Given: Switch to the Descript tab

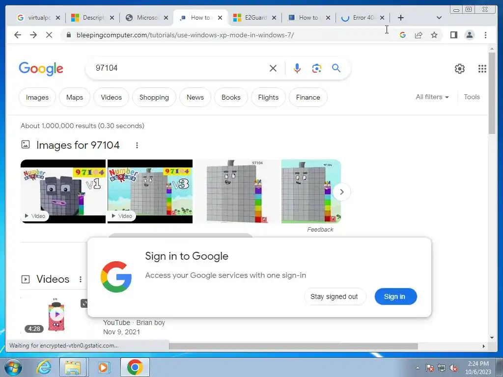Looking at the screenshot, I should (x=93, y=18).
